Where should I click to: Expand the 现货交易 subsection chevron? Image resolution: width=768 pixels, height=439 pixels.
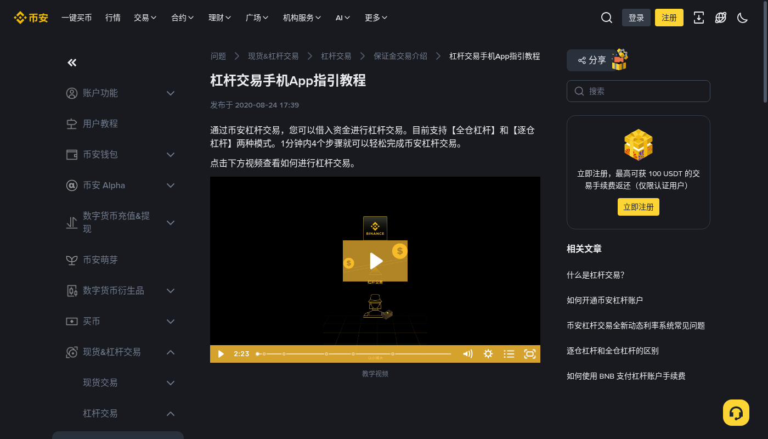point(171,383)
